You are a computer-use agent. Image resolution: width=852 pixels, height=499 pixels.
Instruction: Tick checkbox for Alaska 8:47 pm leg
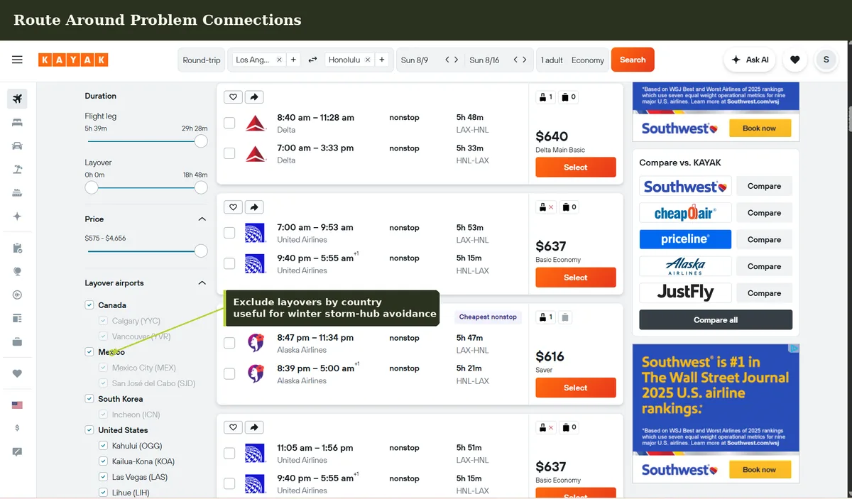[x=229, y=343]
